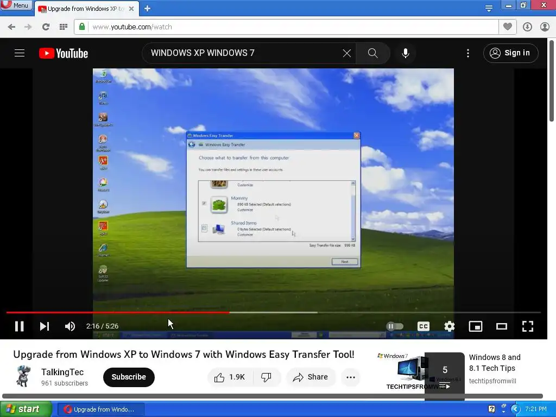556x417 pixels.
Task: Subscribe to TalkingTec channel
Action: click(129, 377)
